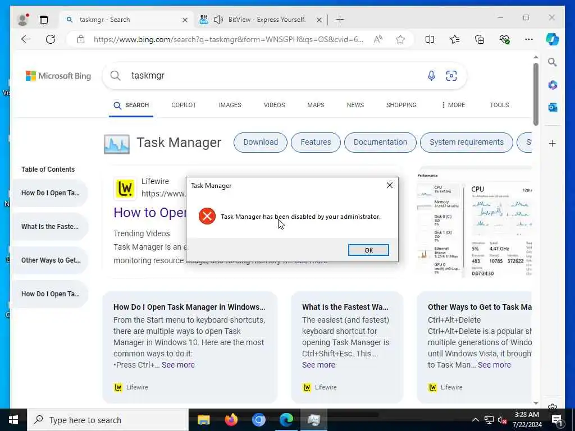
Task: Click See more in Other Ways card
Action: pyautogui.click(x=494, y=365)
